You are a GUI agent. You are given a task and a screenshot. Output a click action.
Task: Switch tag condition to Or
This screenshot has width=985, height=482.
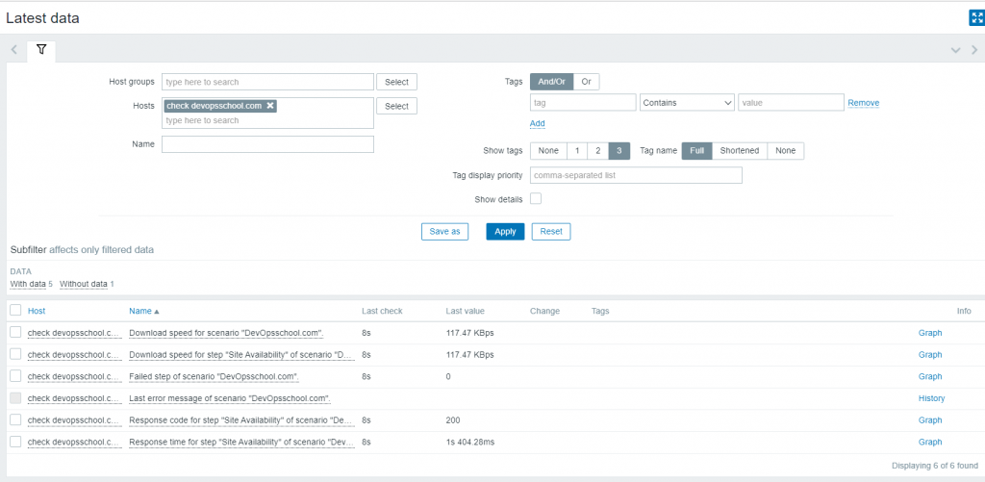pos(586,82)
